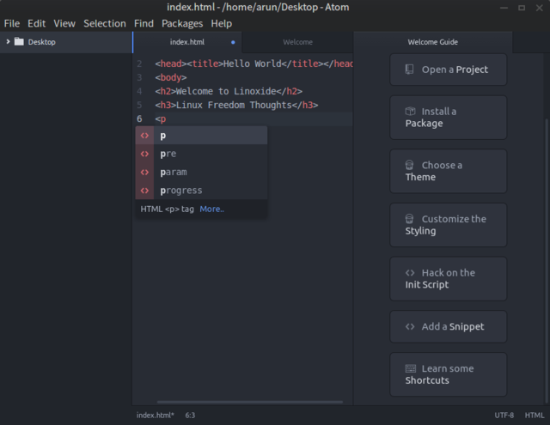
Task: Open the Find menu
Action: 144,23
